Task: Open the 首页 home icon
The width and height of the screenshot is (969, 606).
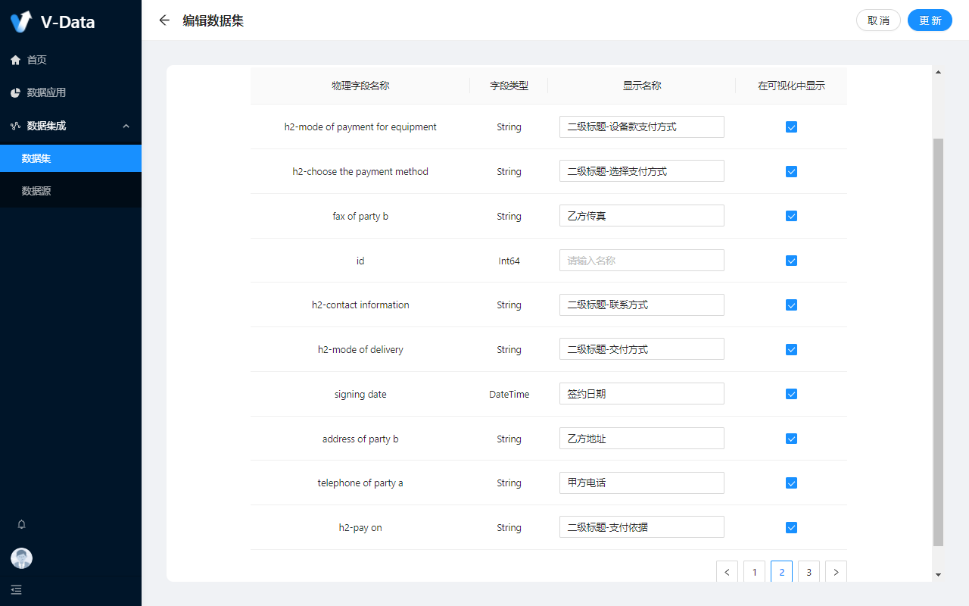Action: [15, 60]
